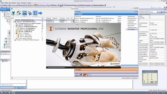Click the folder view icon in bottom numbering toolbar

click(x=89, y=75)
